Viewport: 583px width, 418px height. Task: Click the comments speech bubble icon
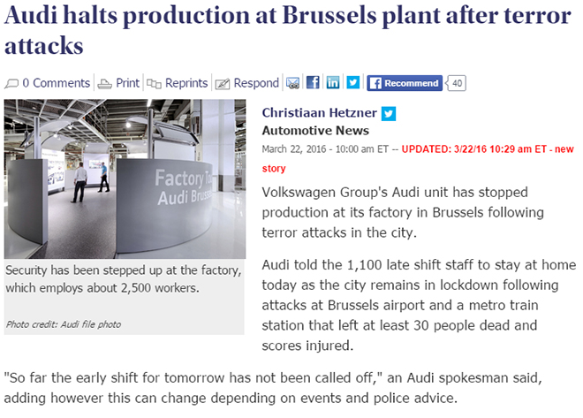tap(11, 84)
